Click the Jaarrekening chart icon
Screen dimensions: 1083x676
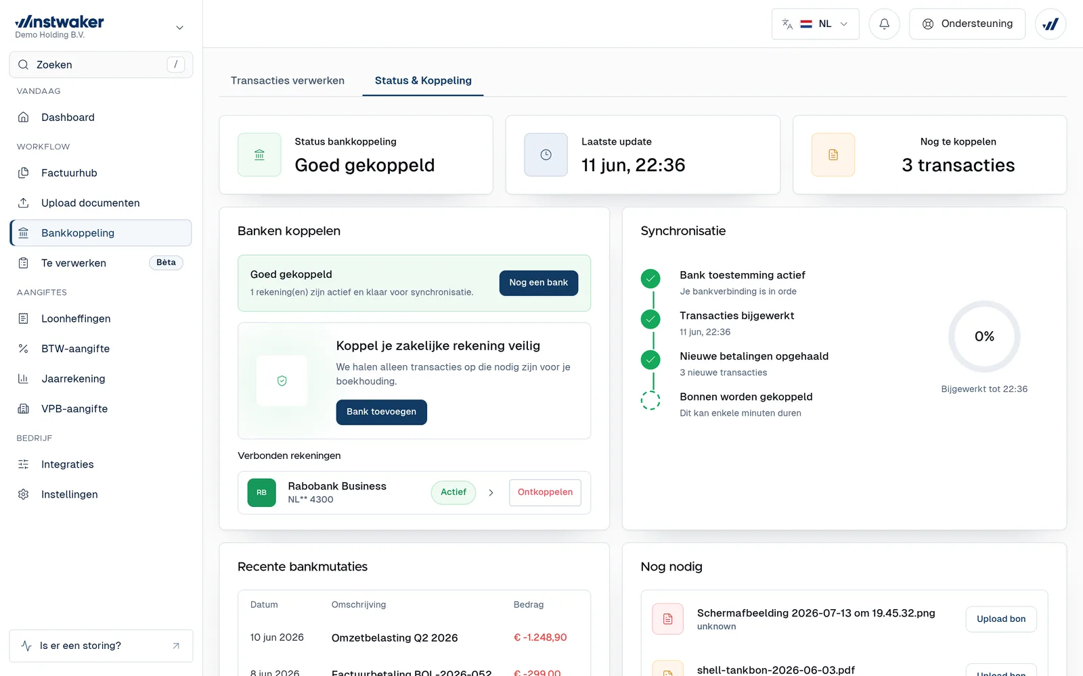(24, 379)
